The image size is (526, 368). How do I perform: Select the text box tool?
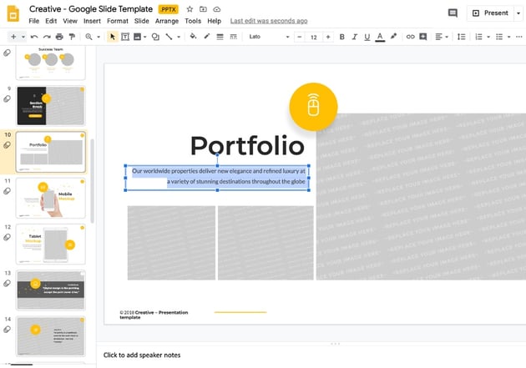pos(125,37)
